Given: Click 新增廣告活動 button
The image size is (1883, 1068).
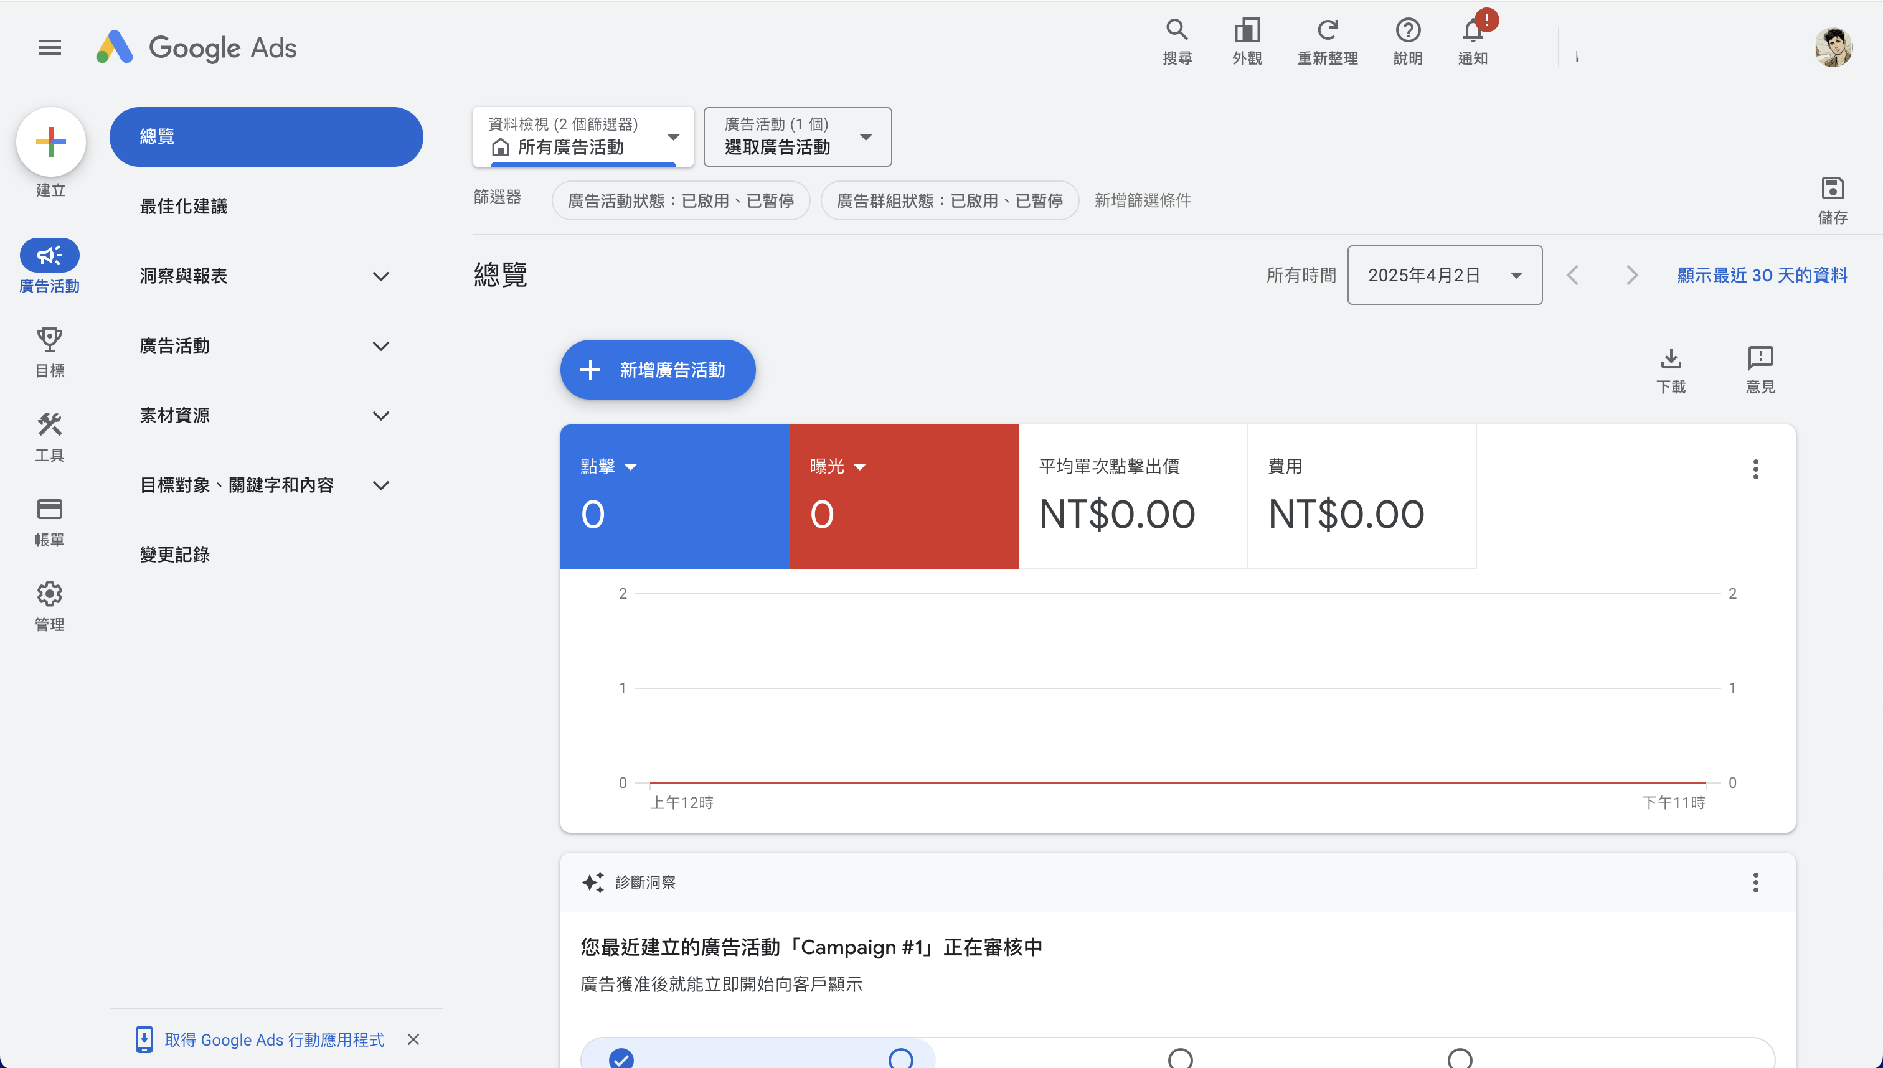Looking at the screenshot, I should 658,370.
